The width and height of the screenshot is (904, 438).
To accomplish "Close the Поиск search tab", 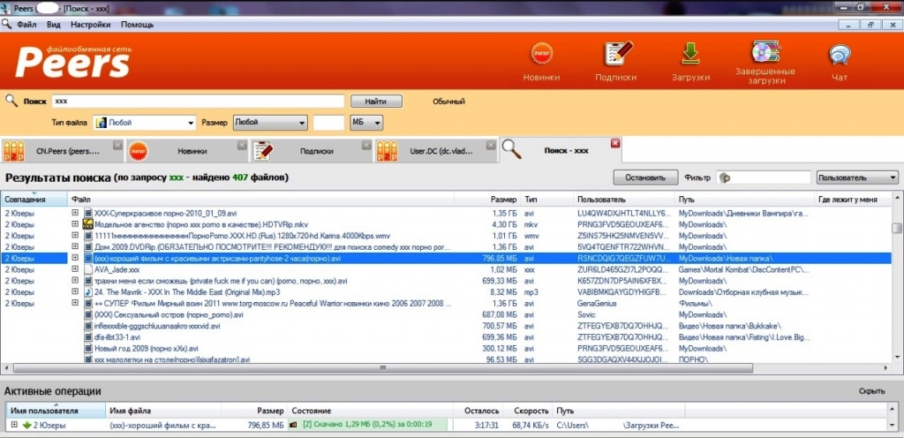I will [615, 143].
